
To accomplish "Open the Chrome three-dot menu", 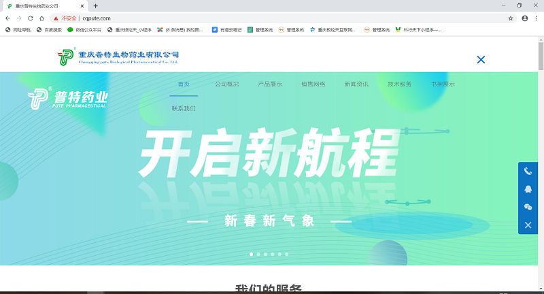I will [x=536, y=18].
